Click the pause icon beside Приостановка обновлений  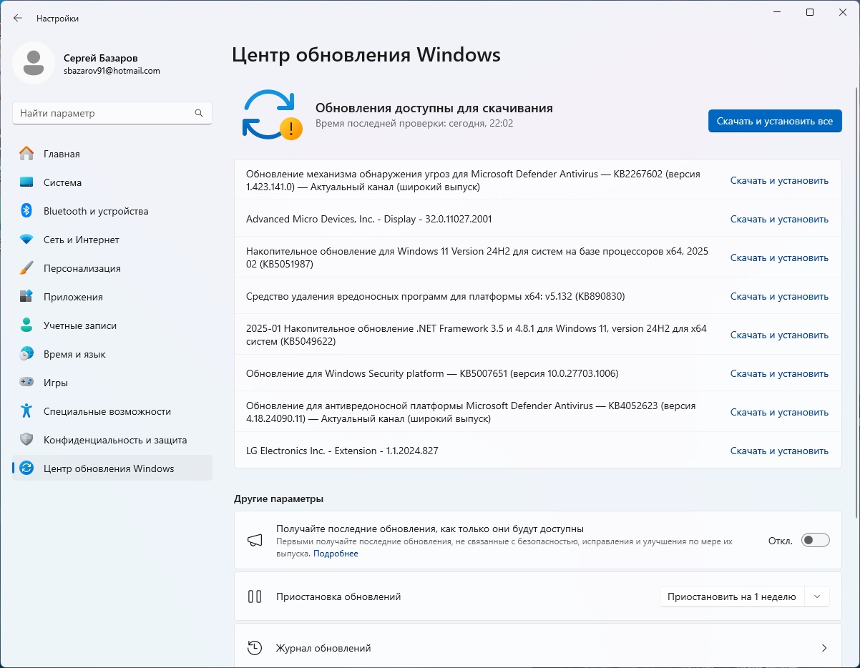pos(255,596)
